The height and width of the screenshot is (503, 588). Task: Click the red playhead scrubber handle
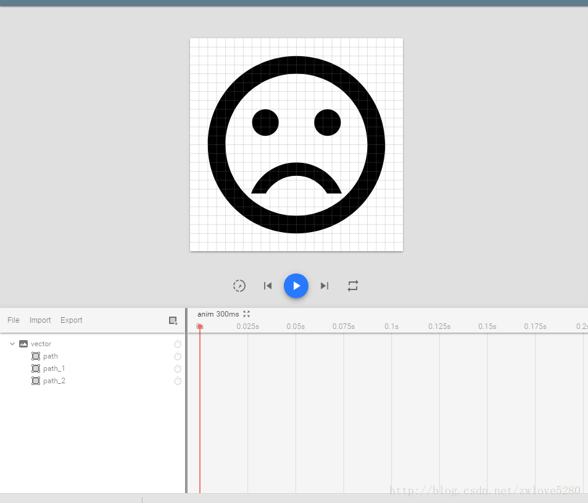click(x=200, y=326)
